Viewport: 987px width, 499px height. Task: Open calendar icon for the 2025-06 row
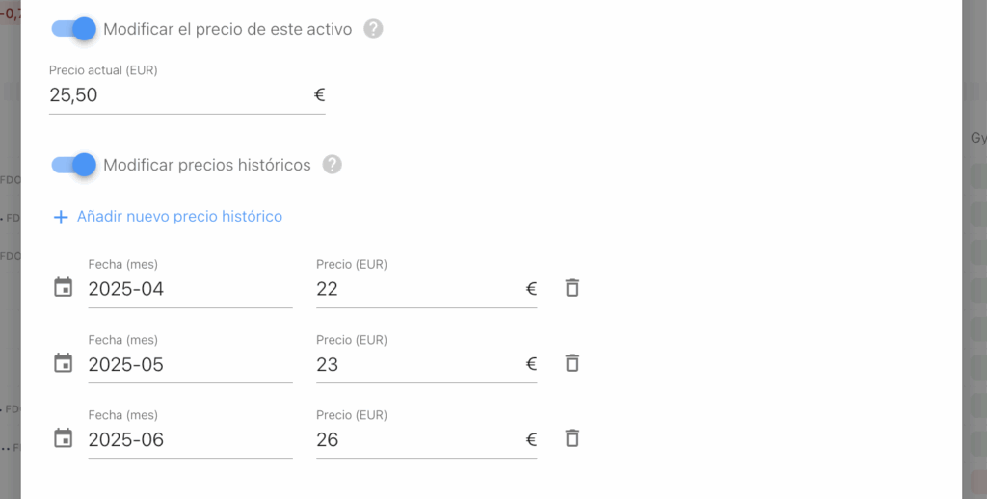click(x=64, y=438)
